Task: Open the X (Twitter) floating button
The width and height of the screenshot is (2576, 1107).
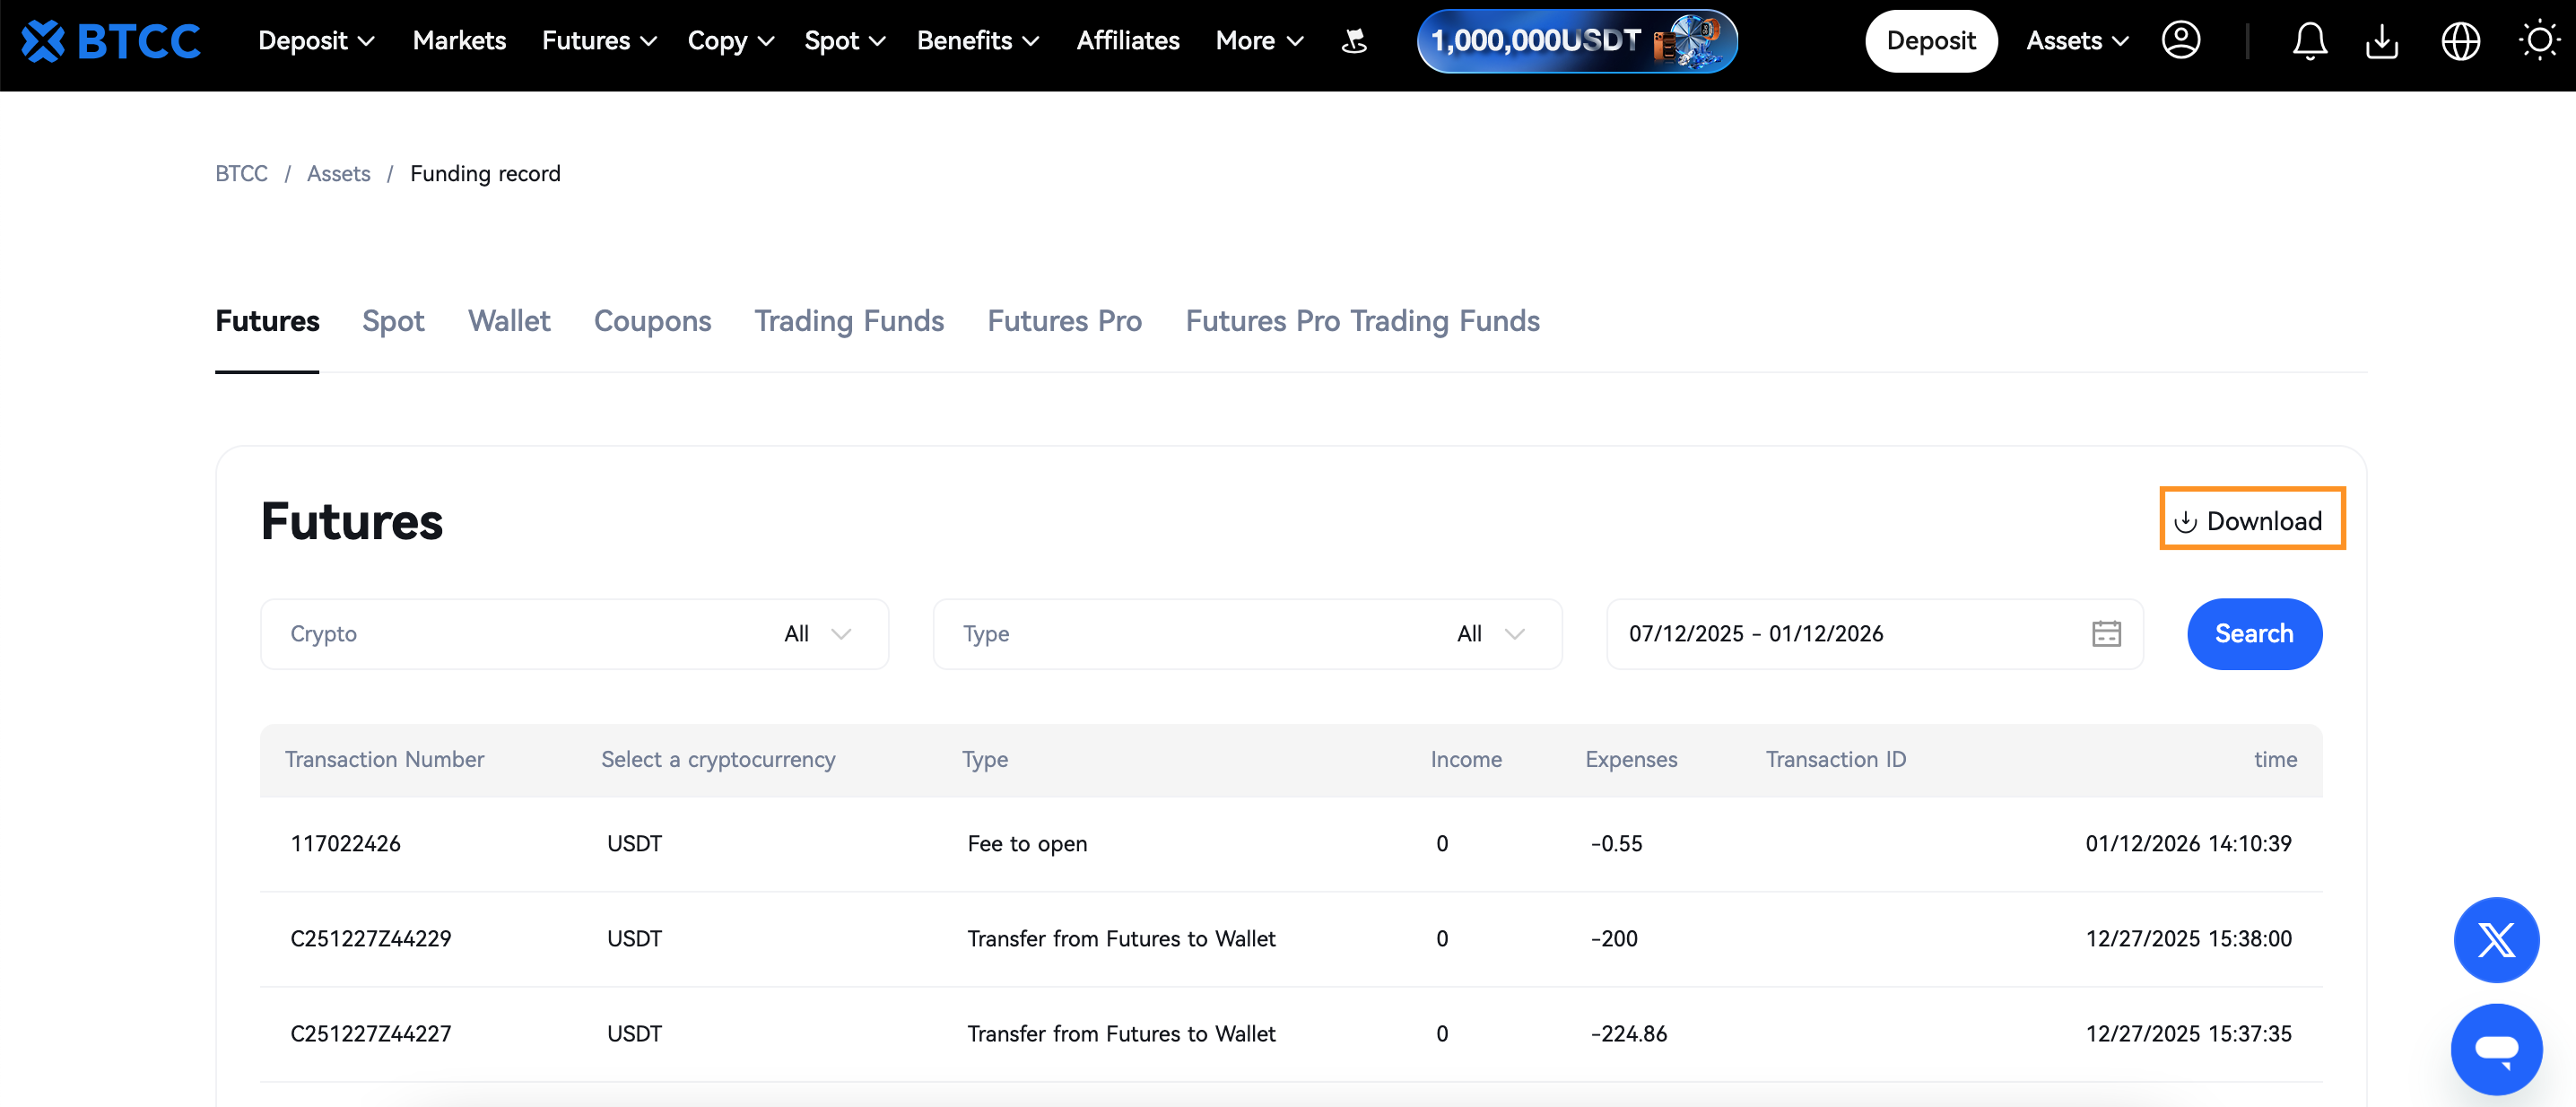Action: [x=2496, y=940]
